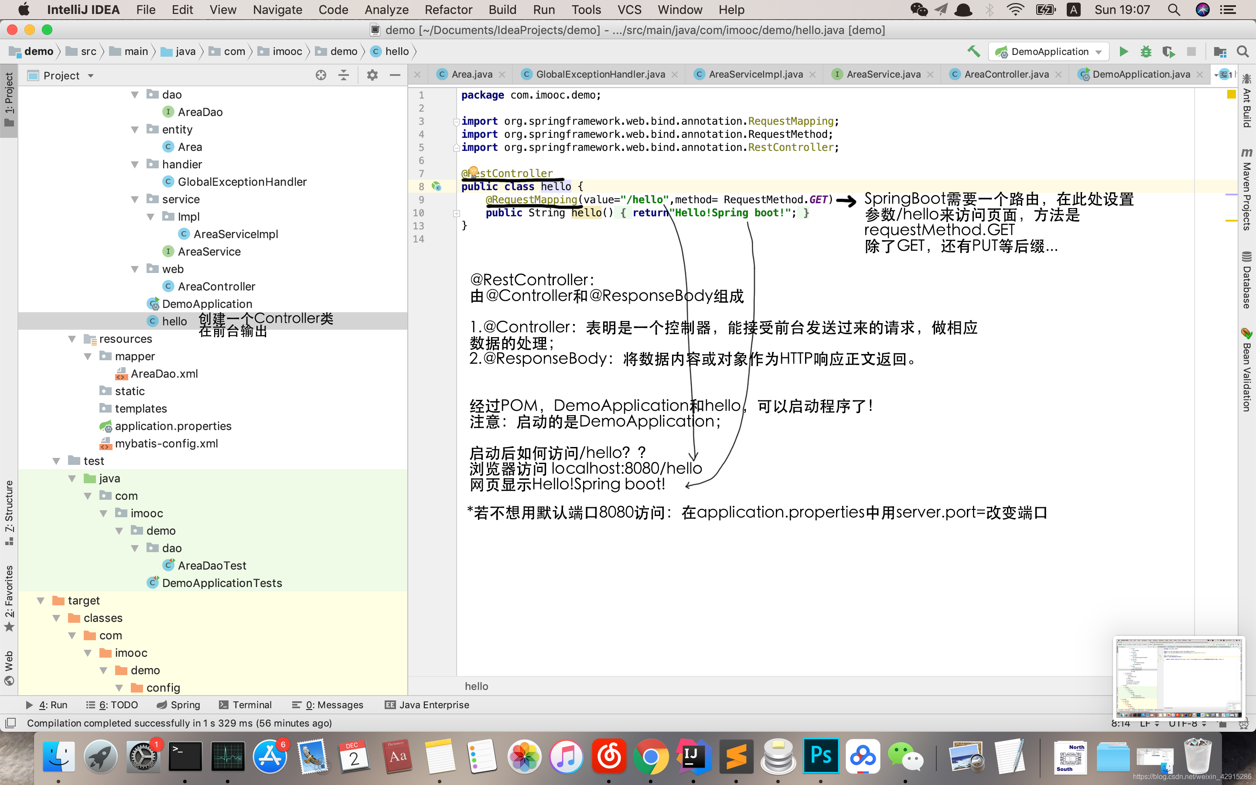Open the Database side panel
This screenshot has height=785, width=1256.
pyautogui.click(x=1247, y=280)
